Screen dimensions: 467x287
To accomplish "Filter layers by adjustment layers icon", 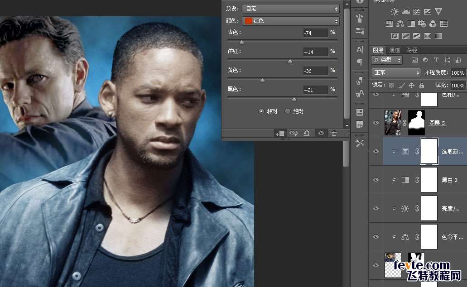I will tap(425, 60).
